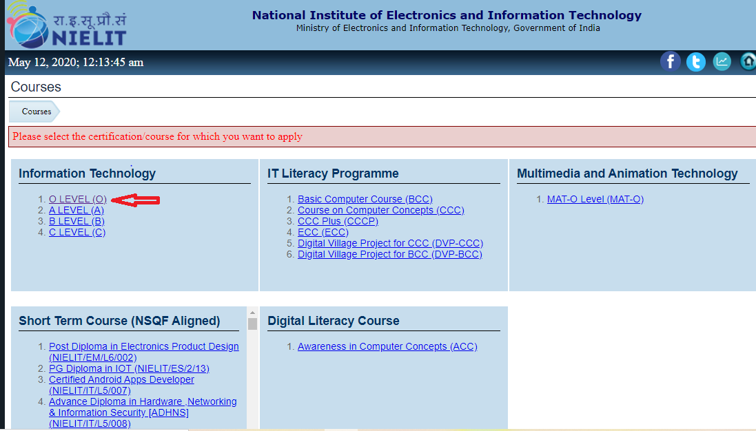Choose Digital Village Project for BCC (DVP-BCC)
The width and height of the screenshot is (756, 431).
(390, 254)
